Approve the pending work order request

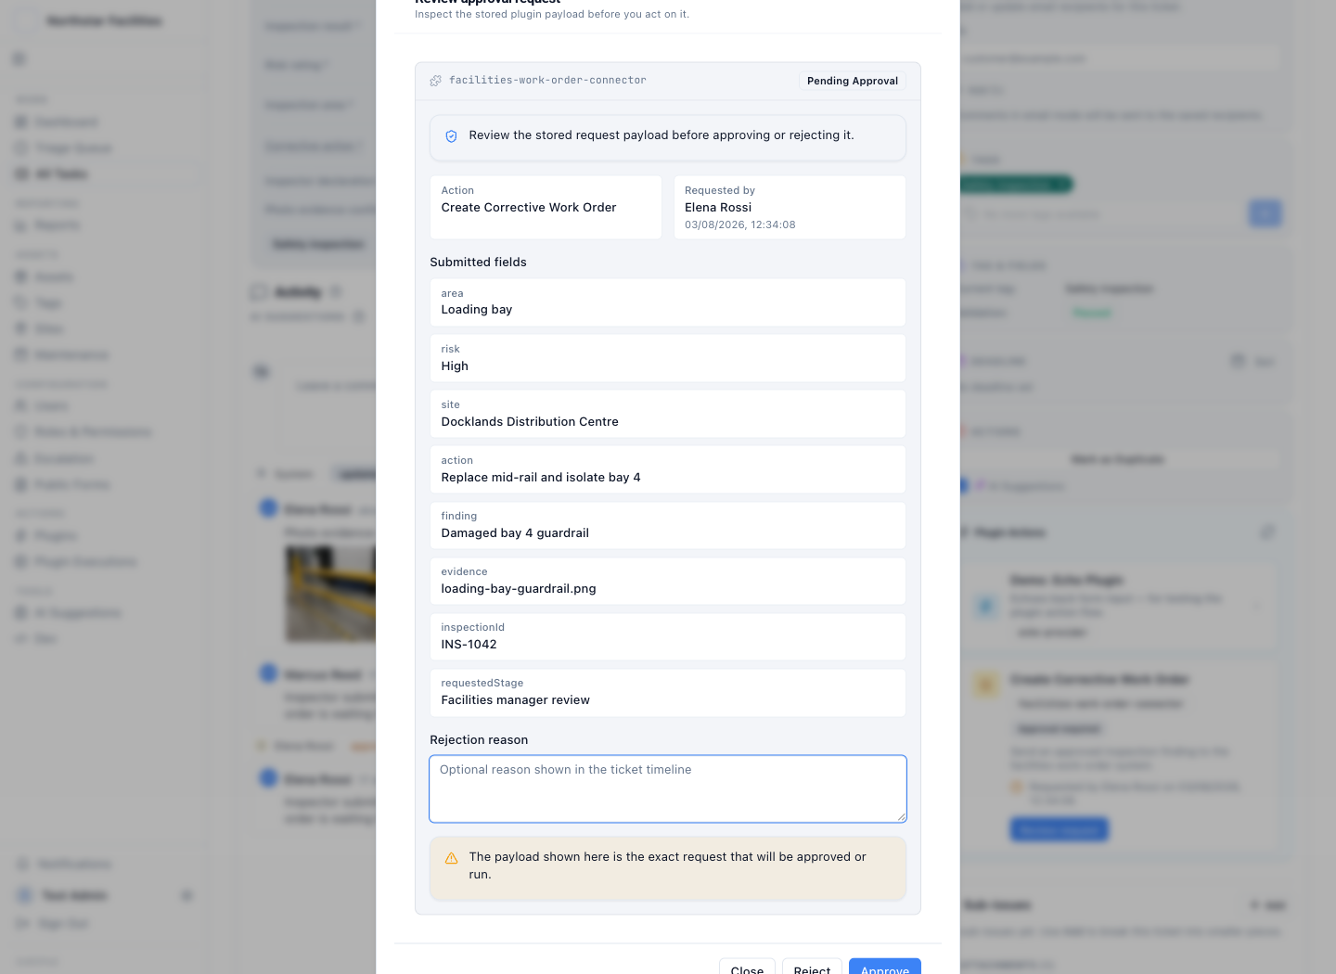885,966
